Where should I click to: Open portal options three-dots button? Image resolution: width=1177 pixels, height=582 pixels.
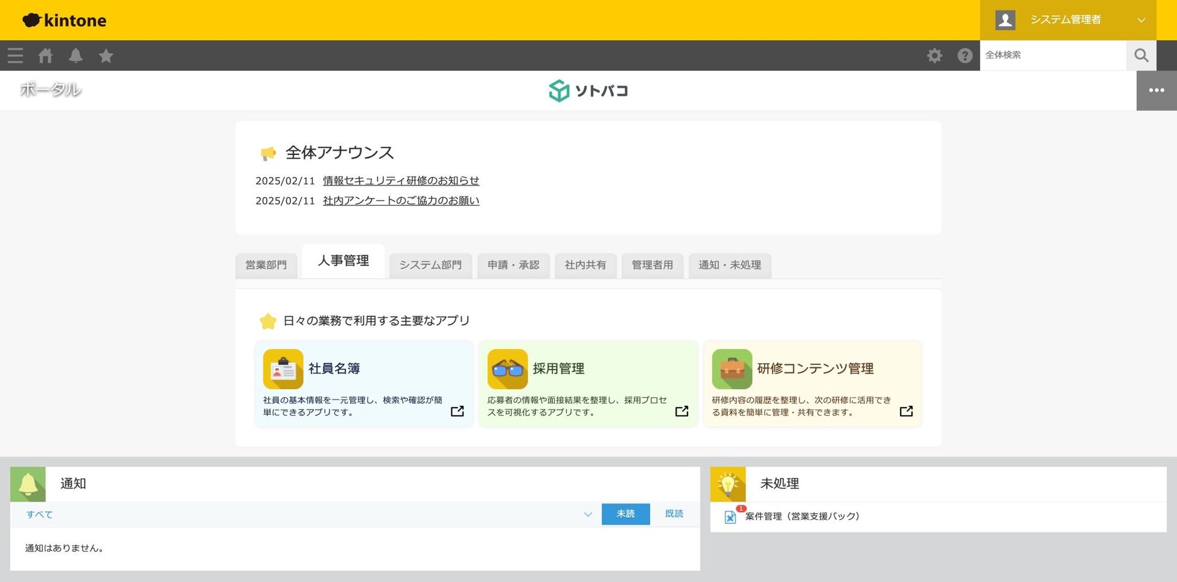tap(1156, 90)
